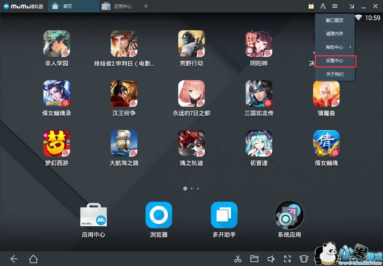Launch 梦幻西游
The height and width of the screenshot is (266, 383).
pos(57,143)
